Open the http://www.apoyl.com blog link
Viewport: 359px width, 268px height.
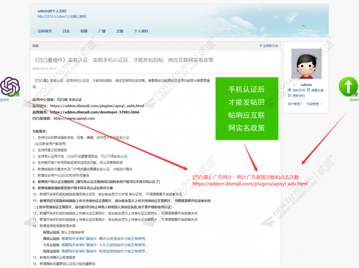point(74,118)
